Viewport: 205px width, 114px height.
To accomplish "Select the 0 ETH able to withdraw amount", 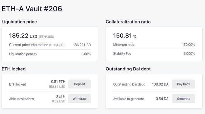I will click(60, 96).
